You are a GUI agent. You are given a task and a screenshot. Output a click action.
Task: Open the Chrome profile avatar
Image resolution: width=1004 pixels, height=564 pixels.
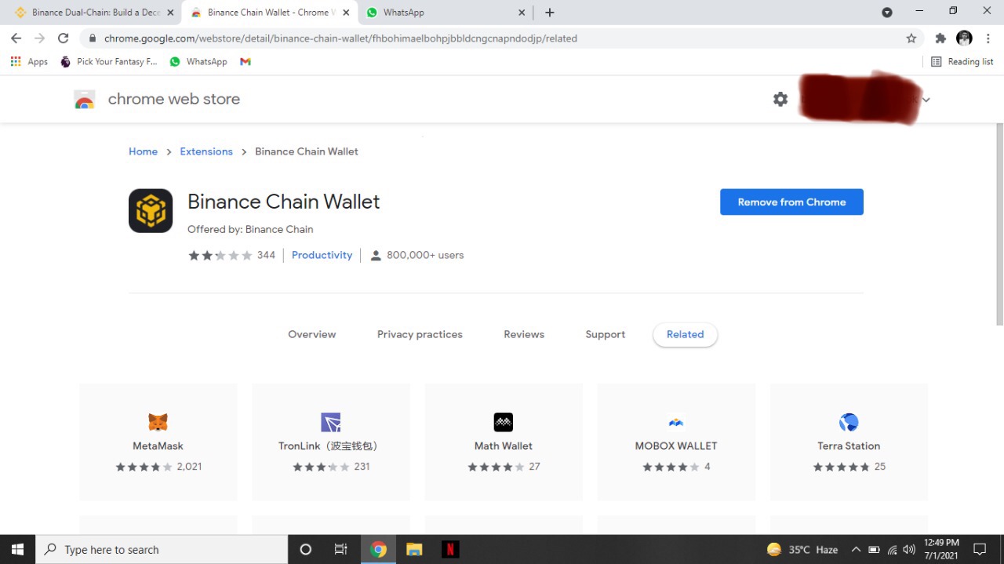pyautogui.click(x=965, y=38)
